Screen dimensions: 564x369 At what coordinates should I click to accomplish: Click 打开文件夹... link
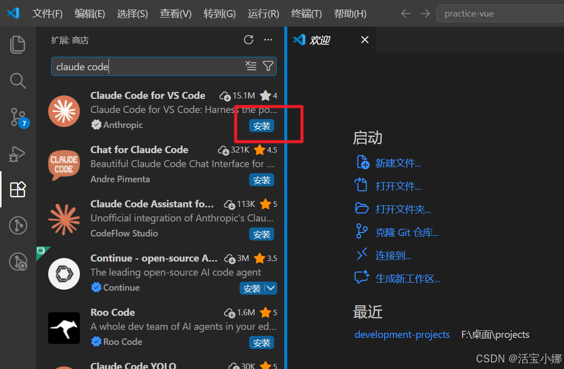[x=403, y=209]
